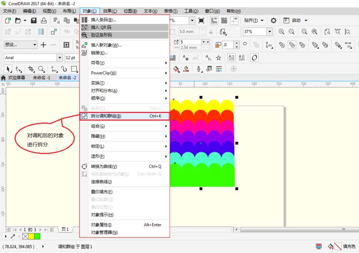Click the Page 1 tab
Screen dimensions: 359x253
[x=65, y=229]
